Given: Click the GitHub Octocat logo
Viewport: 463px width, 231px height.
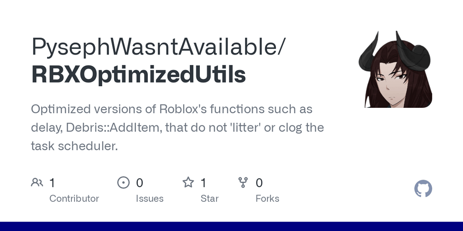Looking at the screenshot, I should (x=423, y=189).
